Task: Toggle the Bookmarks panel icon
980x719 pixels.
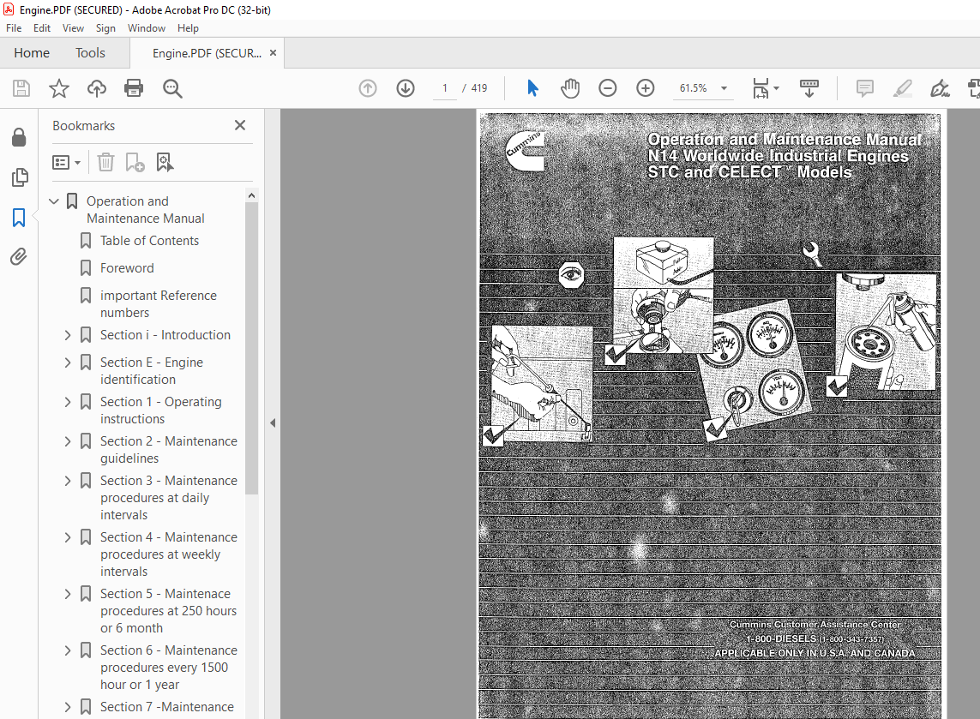Action: [x=20, y=218]
